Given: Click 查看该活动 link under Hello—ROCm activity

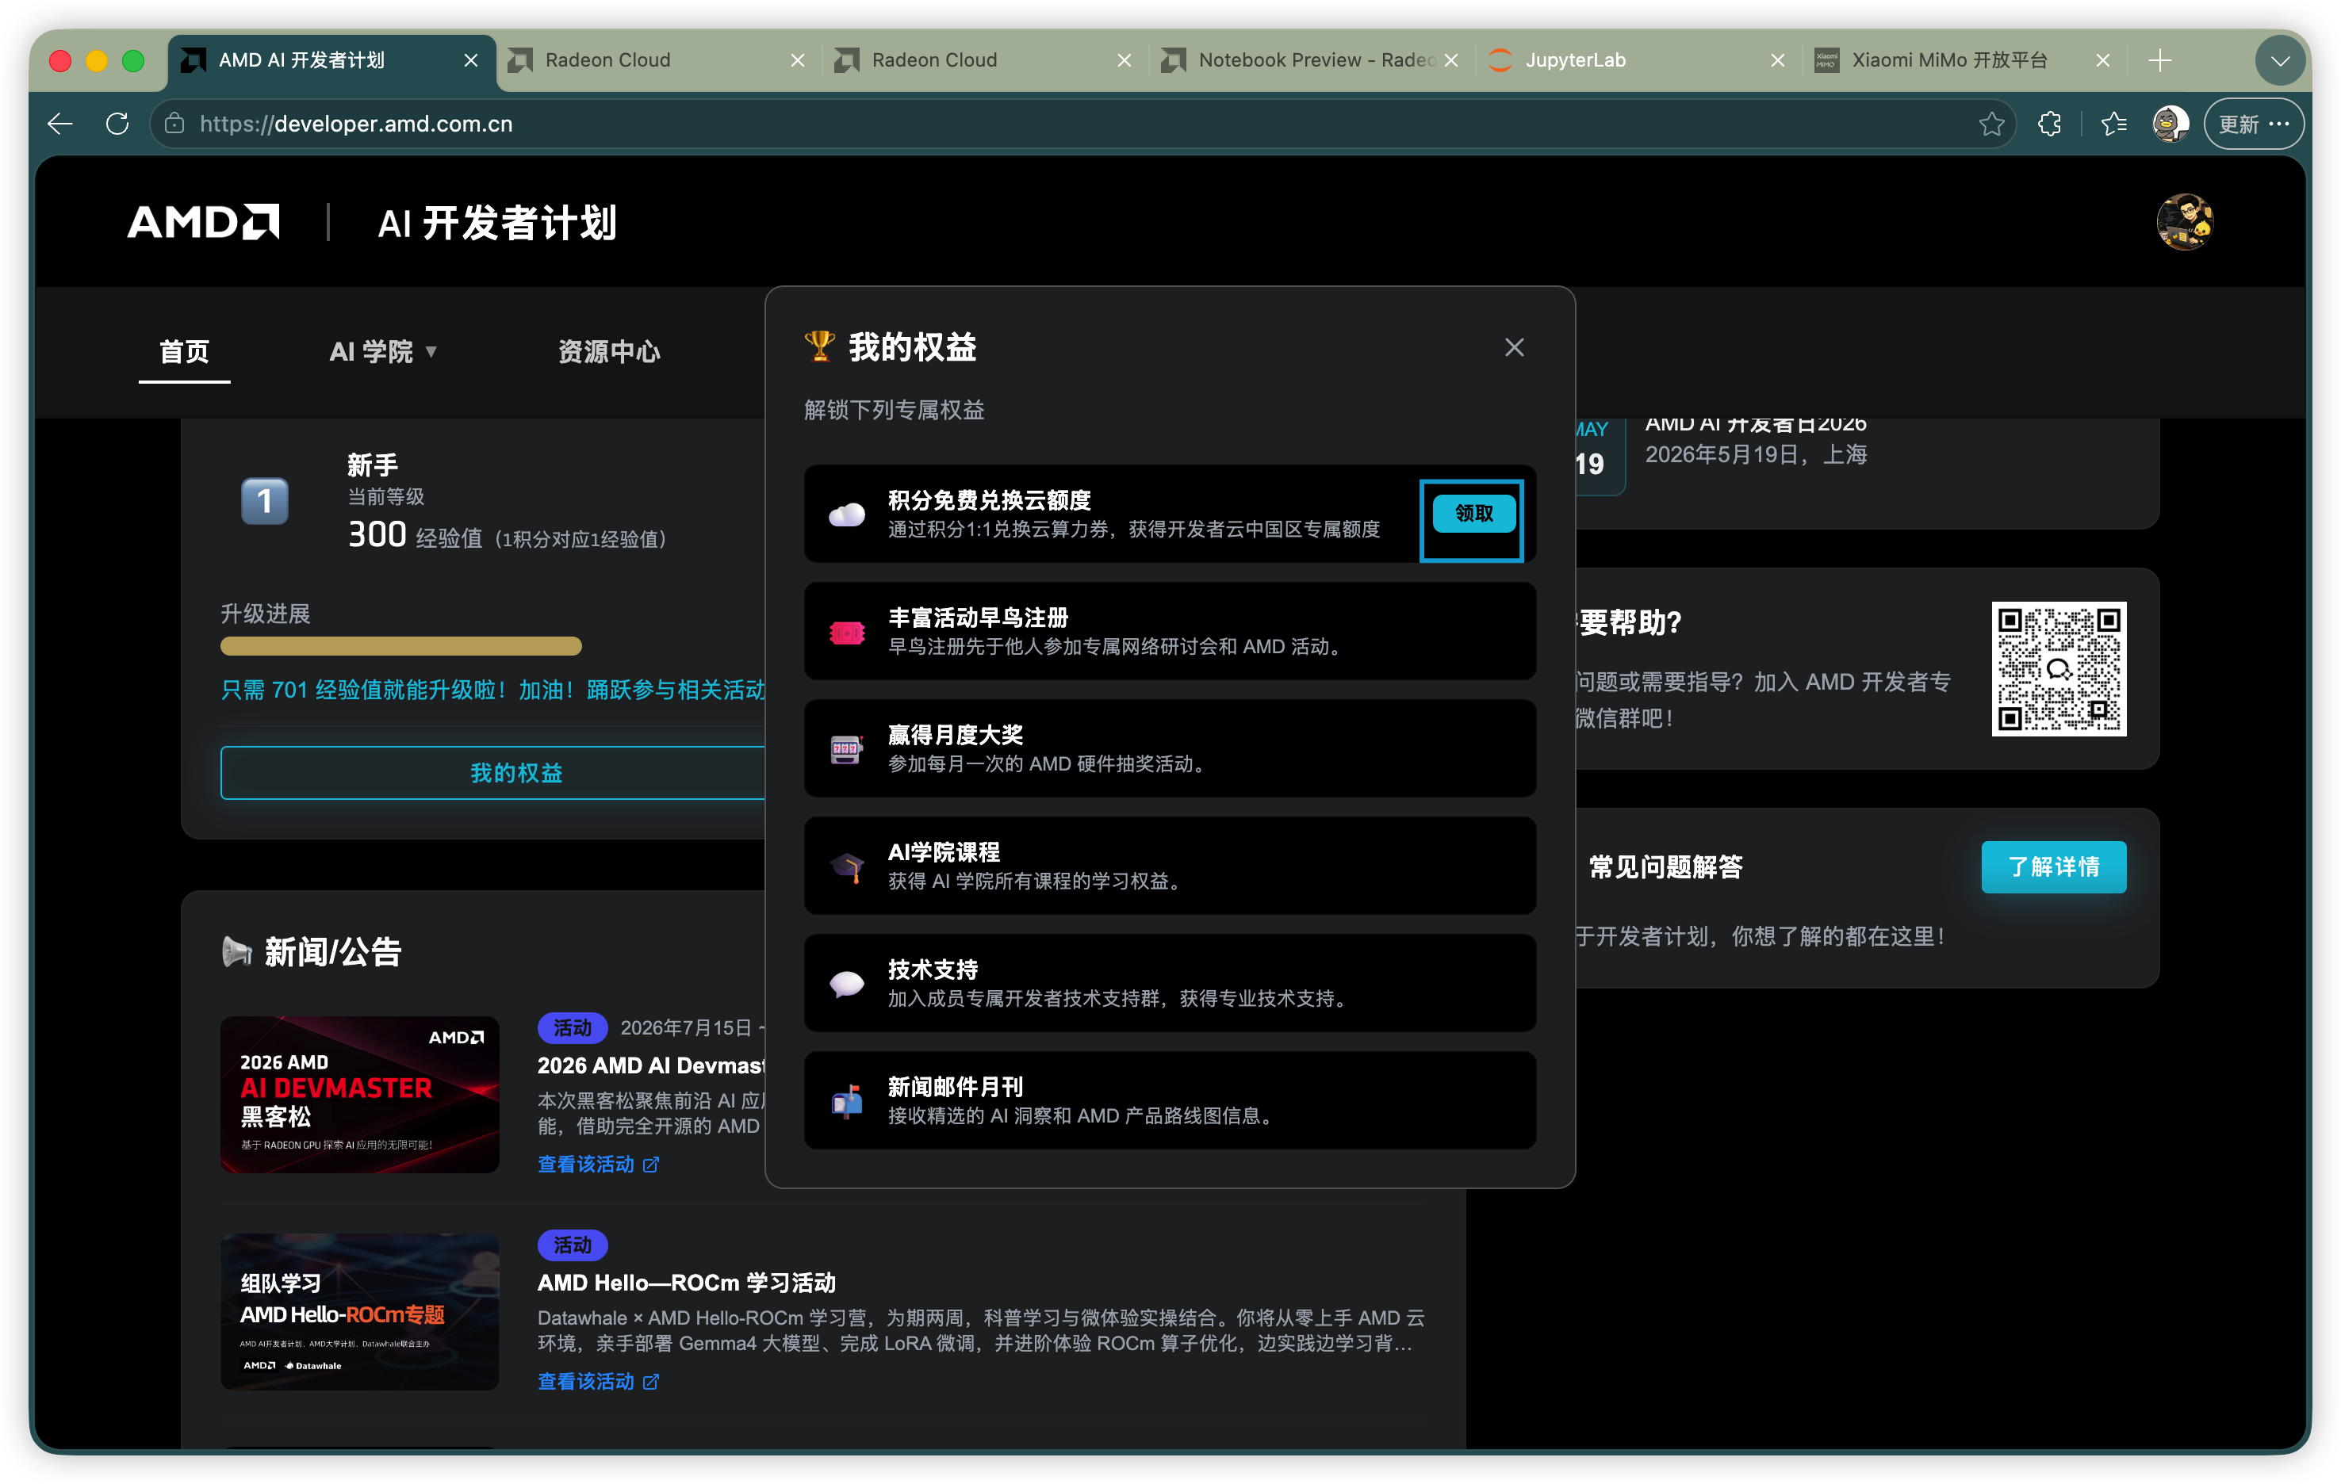Looking at the screenshot, I should 599,1381.
